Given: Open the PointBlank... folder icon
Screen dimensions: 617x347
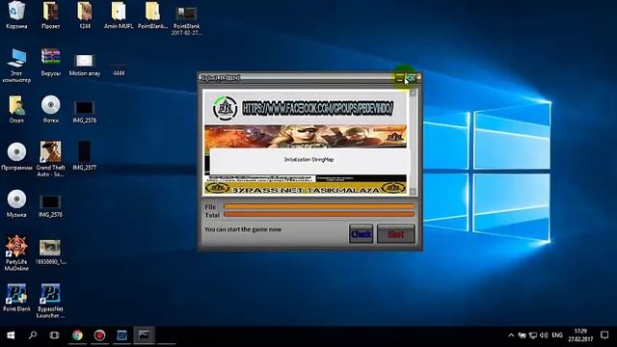Looking at the screenshot, I should pyautogui.click(x=152, y=15).
